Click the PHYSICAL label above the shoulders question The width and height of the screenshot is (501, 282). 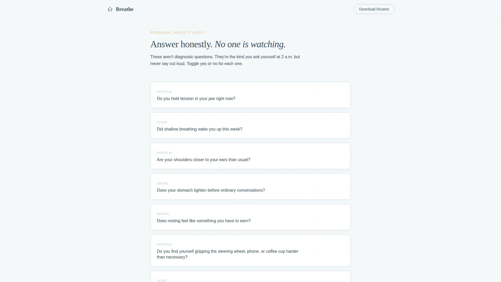(x=165, y=153)
